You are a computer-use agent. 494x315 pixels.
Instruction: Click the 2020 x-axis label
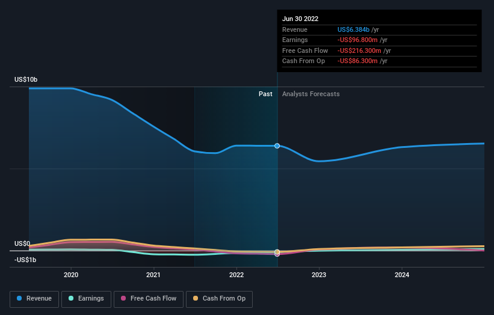pyautogui.click(x=71, y=275)
